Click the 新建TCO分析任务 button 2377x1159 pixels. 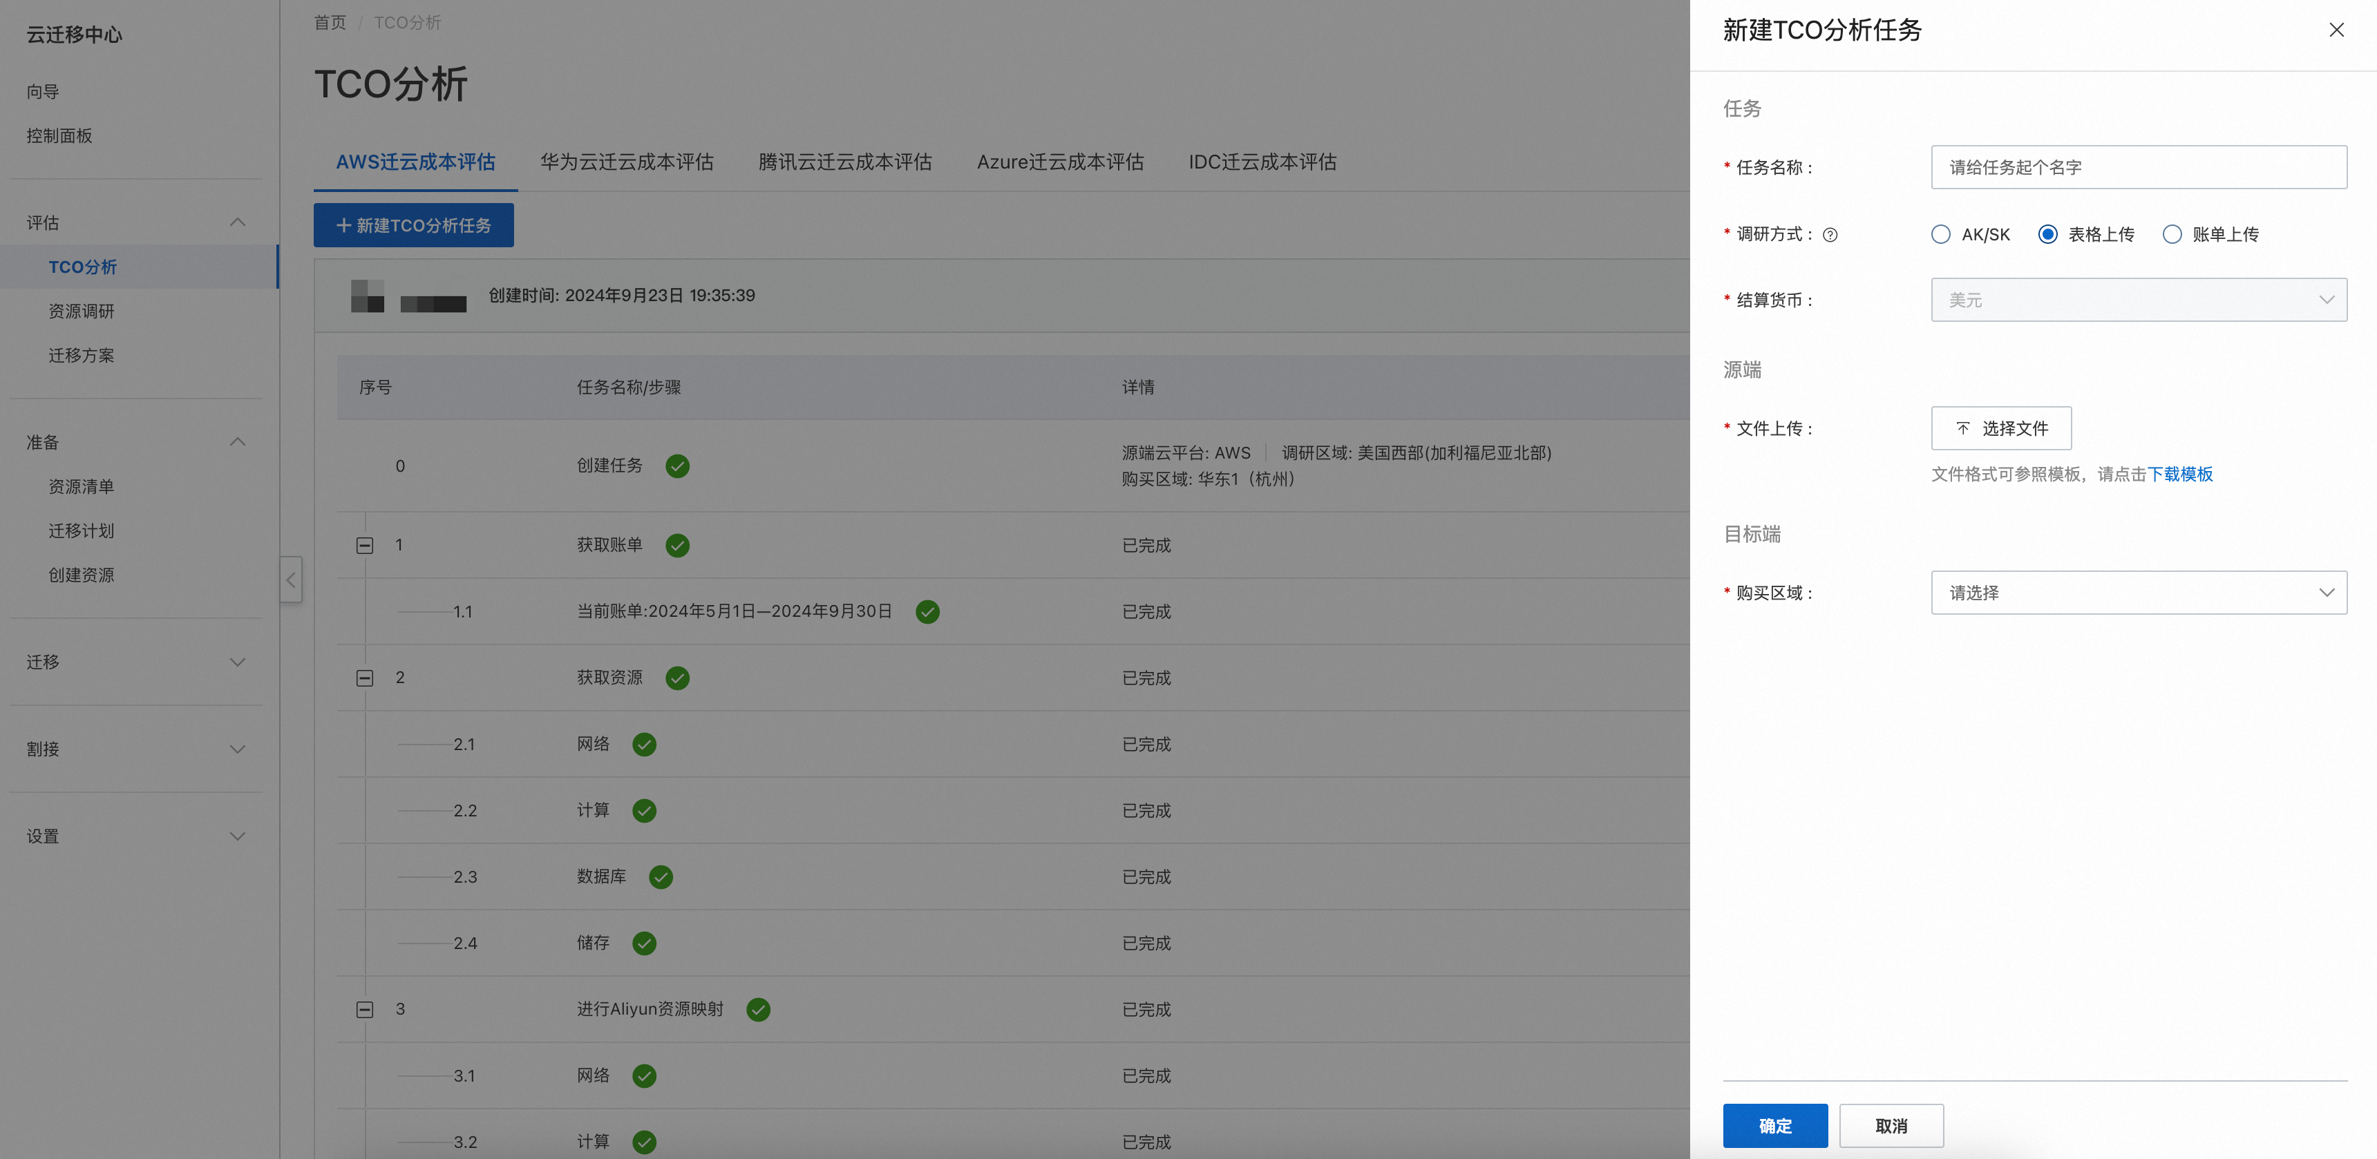413,225
